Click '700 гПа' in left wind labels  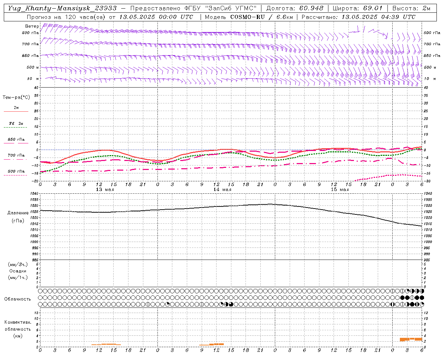30,44
